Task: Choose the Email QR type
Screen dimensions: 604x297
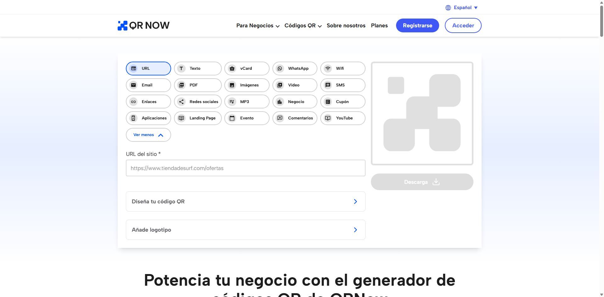Action: [148, 85]
